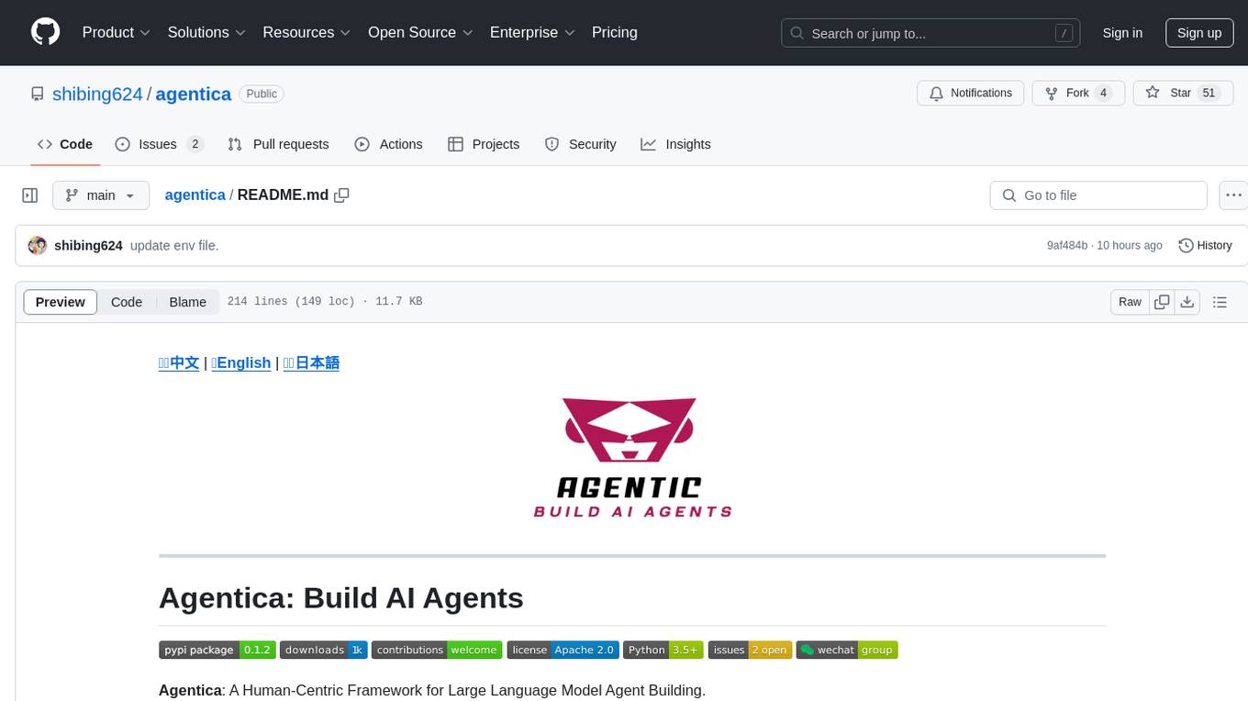The image size is (1248, 701).
Task: Expand the Open Source menu
Action: tap(420, 32)
